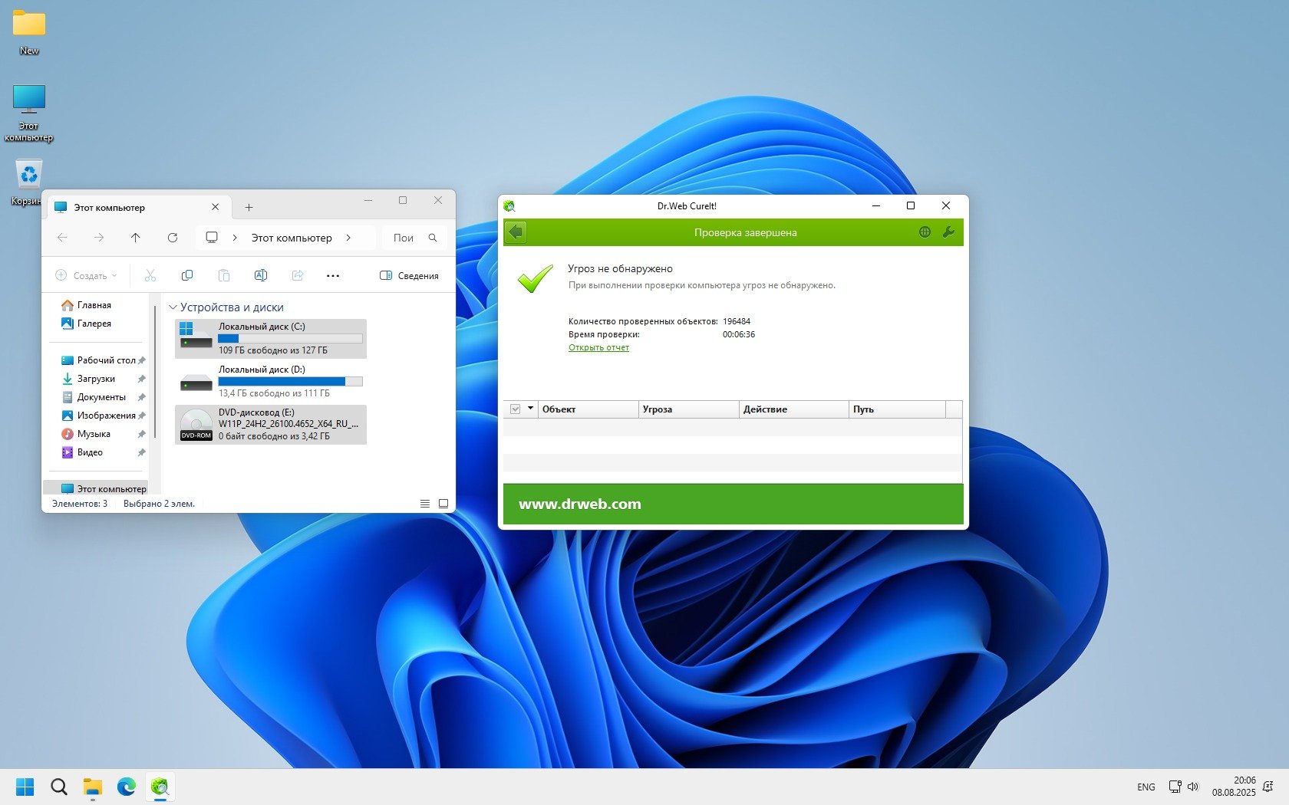The width and height of the screenshot is (1289, 805).
Task: Open the three-dots more options in Explorer
Action: [333, 275]
